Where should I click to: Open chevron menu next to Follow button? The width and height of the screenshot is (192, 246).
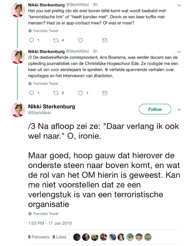pyautogui.click(x=179, y=109)
